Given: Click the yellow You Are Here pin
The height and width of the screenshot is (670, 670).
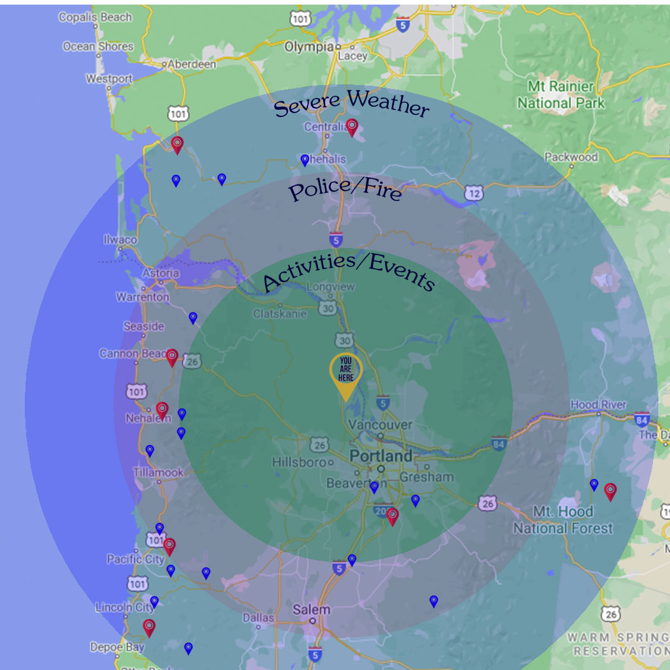Looking at the screenshot, I should [345, 377].
